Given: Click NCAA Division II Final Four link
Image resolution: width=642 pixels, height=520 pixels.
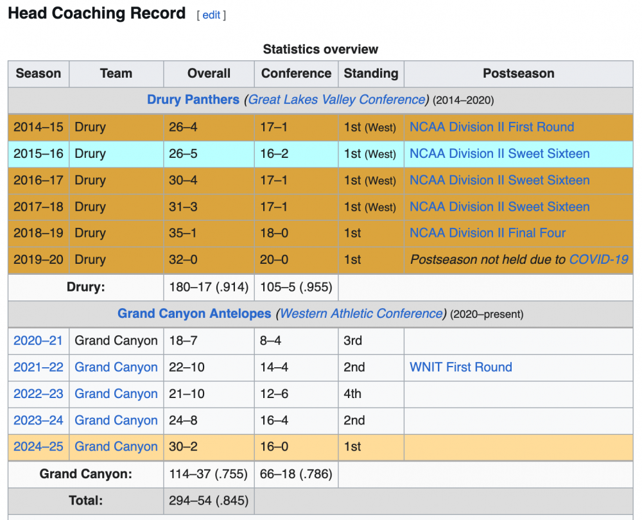Looking at the screenshot, I should point(488,233).
